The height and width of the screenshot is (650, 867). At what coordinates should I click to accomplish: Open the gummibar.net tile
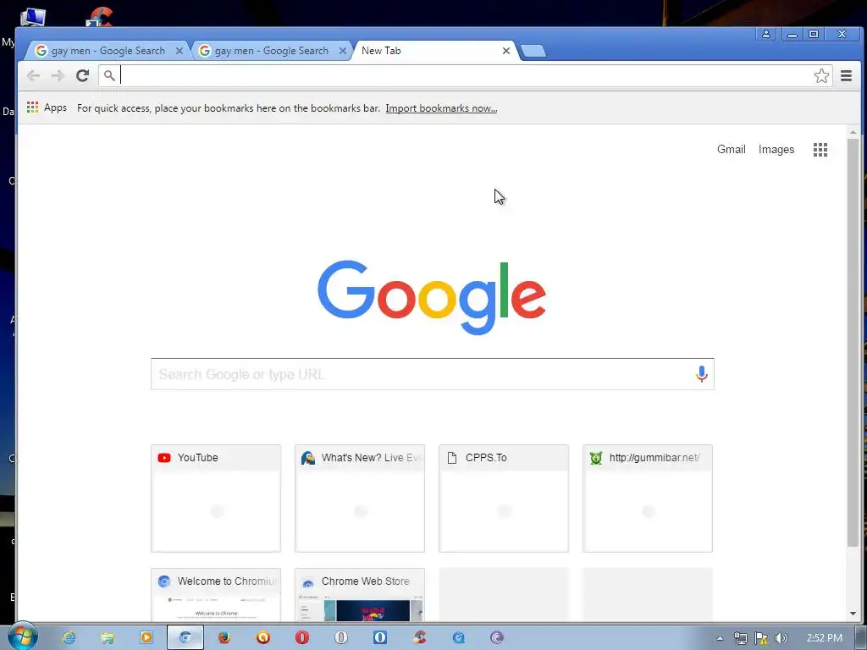point(647,498)
